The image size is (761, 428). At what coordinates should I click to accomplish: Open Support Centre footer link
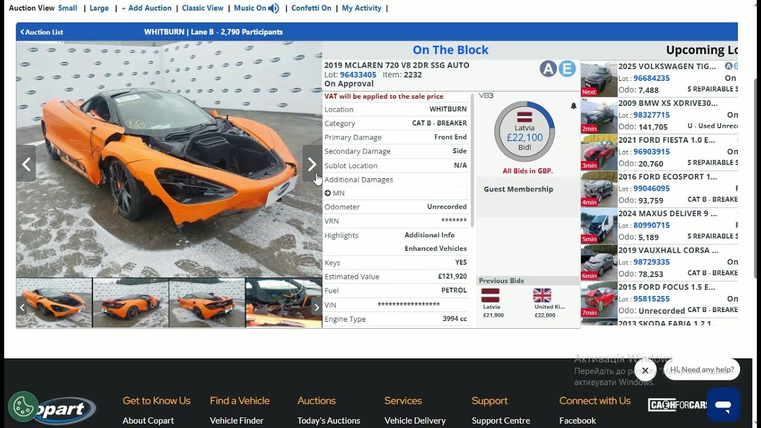(x=501, y=420)
